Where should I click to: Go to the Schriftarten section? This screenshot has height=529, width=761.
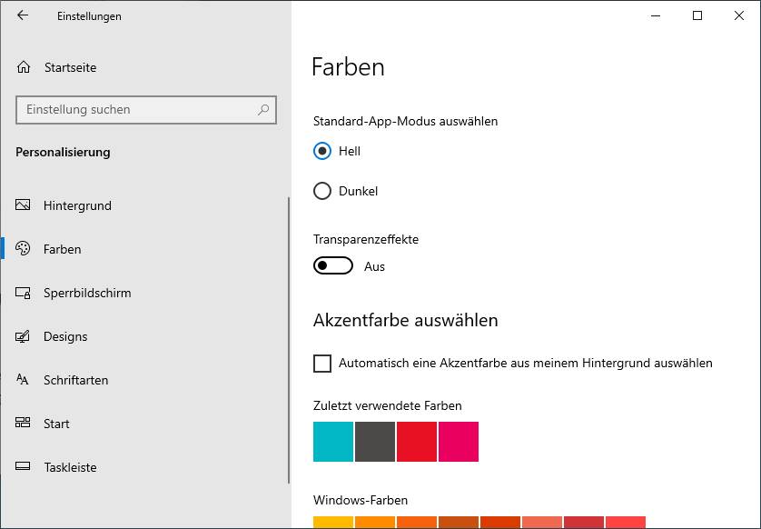(75, 380)
